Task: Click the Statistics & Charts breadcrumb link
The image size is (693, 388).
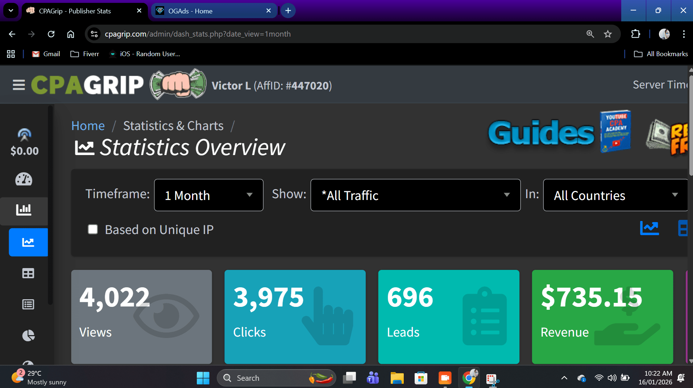Action: (x=173, y=126)
